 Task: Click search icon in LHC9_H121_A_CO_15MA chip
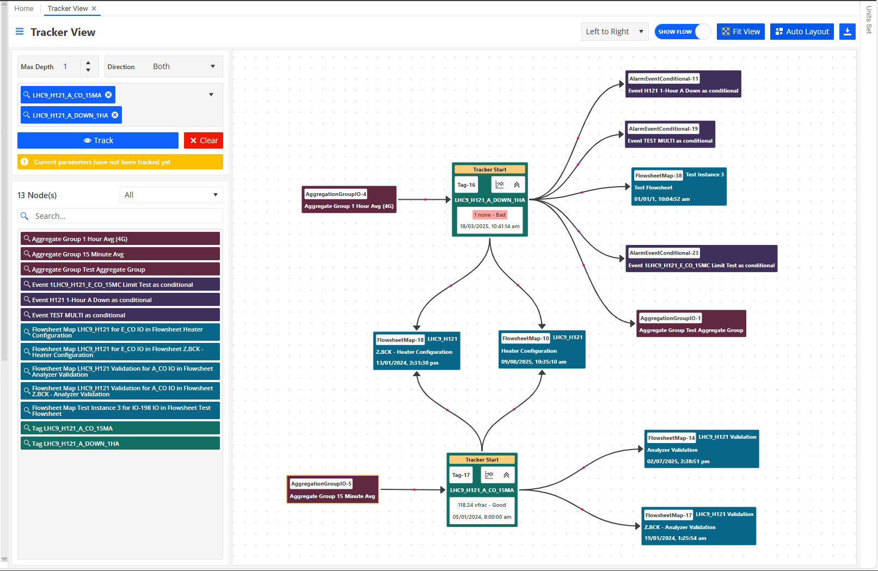tap(26, 95)
